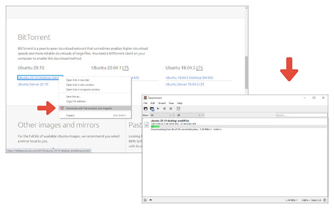Image resolution: width=334 pixels, height=209 pixels.
Task: Remove the torrent with the X icon
Action: pyautogui.click(x=171, y=109)
